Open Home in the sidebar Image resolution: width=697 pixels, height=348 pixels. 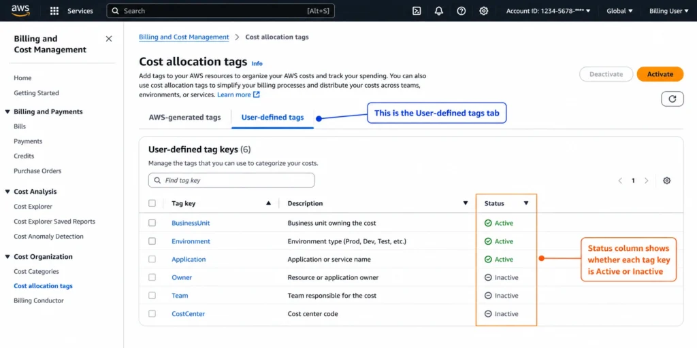22,78
